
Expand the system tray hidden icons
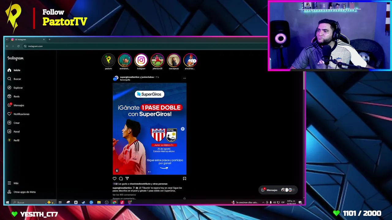click(263, 202)
